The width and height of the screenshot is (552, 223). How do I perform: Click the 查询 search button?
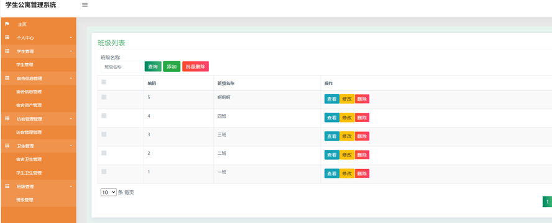153,67
